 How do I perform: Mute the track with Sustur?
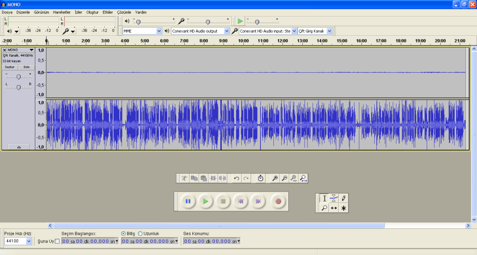coord(10,67)
